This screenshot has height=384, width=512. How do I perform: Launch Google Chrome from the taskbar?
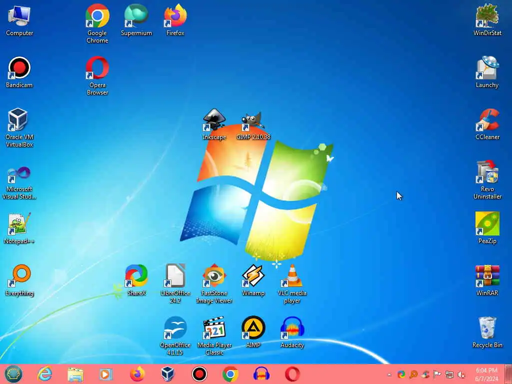230,374
